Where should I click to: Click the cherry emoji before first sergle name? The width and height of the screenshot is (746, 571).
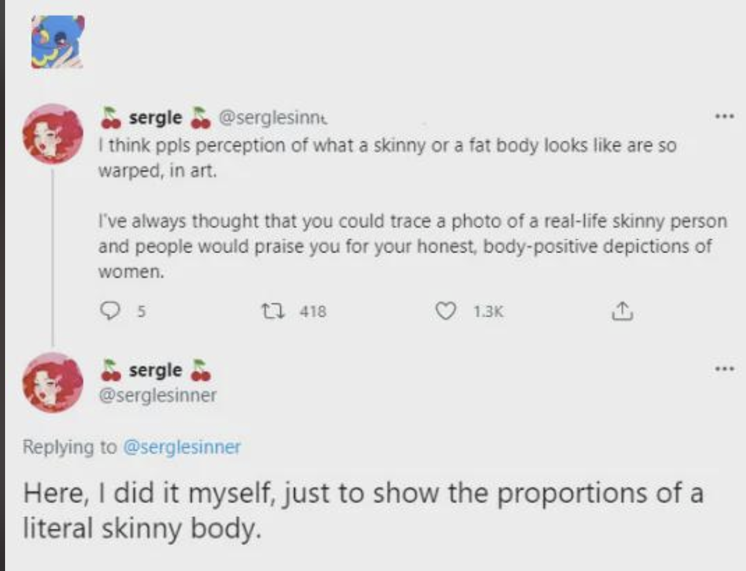pos(112,117)
